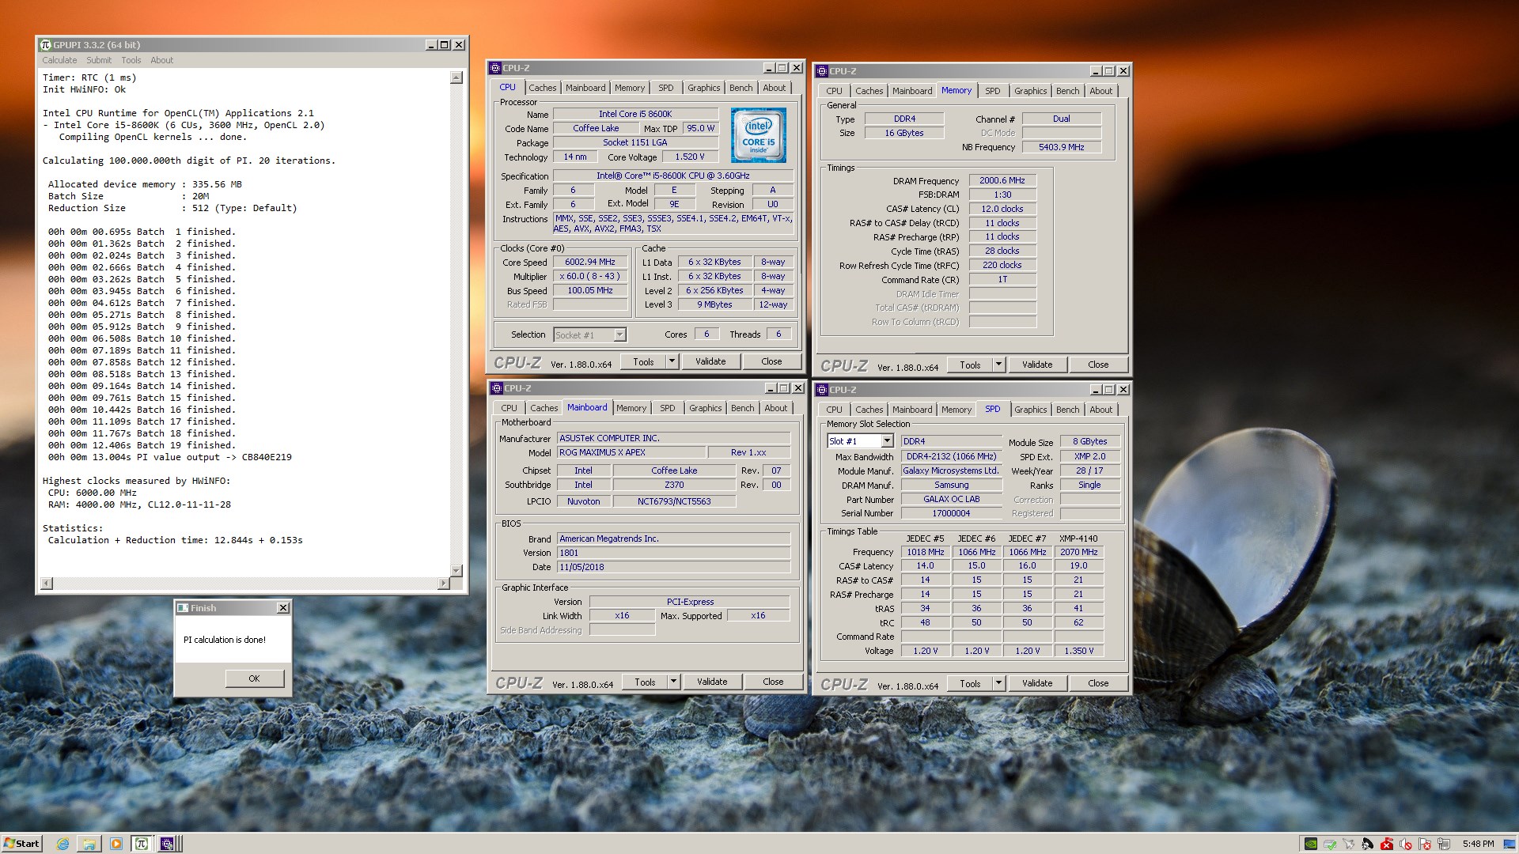Click the GPUPI horizontal scrollbar left arrow
1519x854 pixels.
47,584
